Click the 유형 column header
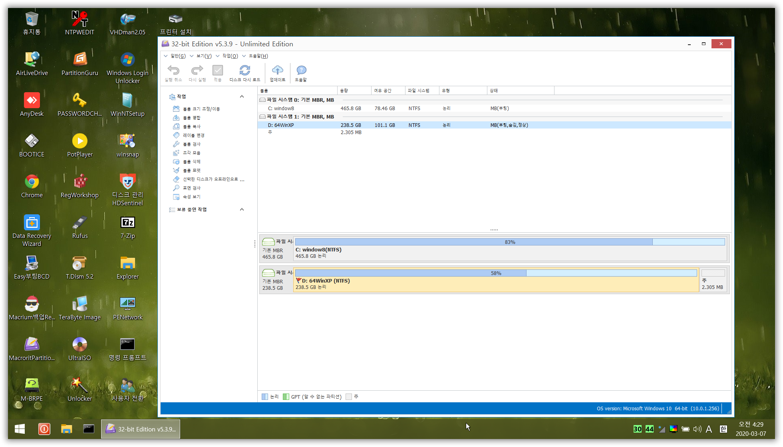 click(463, 91)
